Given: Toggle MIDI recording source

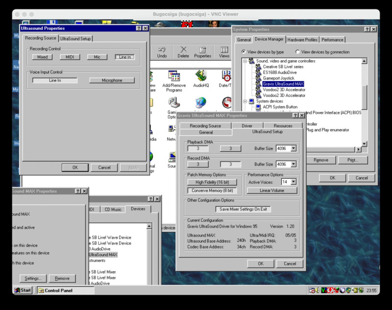Looking at the screenshot, I should pos(70,57).
